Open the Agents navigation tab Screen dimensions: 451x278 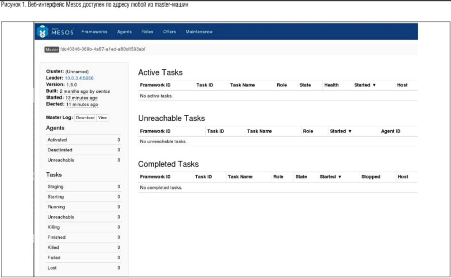tap(124, 32)
